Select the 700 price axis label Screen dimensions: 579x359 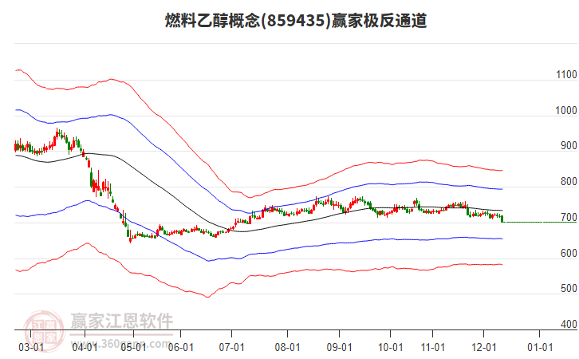point(569,217)
